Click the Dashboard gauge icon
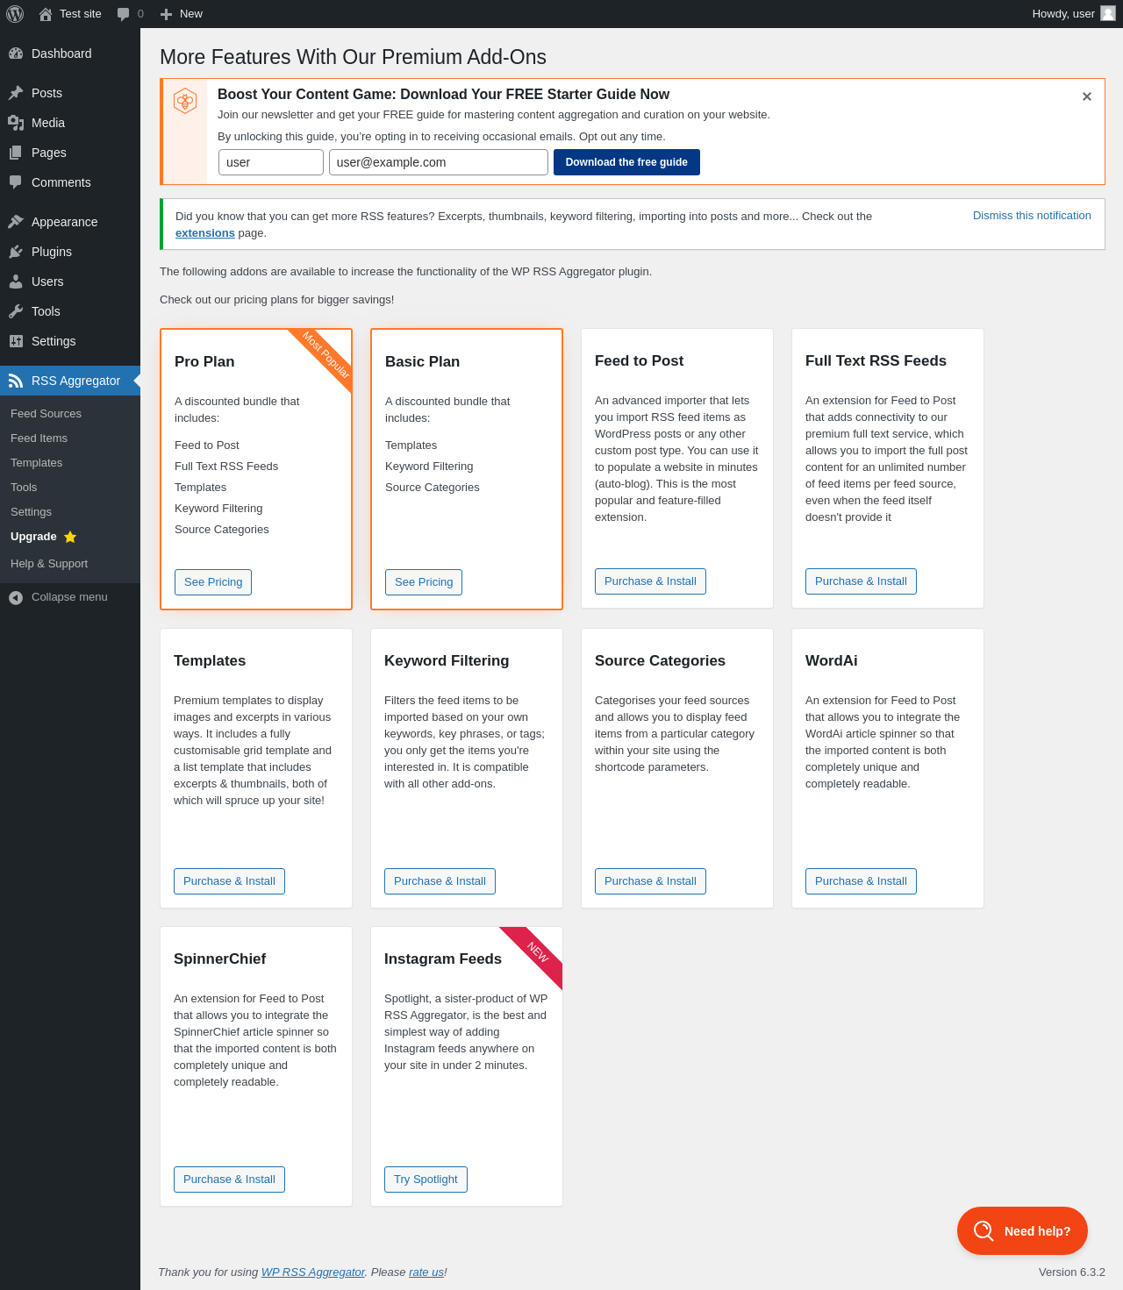 [x=16, y=53]
